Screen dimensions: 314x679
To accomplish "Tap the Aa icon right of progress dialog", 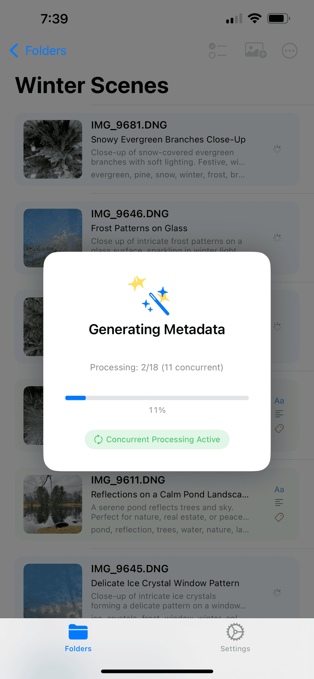I will (x=279, y=401).
